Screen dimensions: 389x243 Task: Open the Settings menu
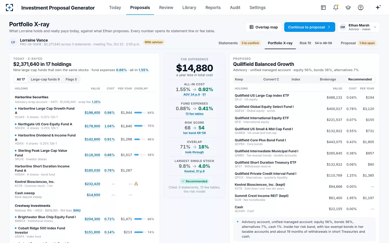coord(257,8)
